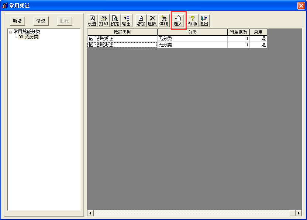Click the toolbar 删除 delete X icon

pos(152,21)
